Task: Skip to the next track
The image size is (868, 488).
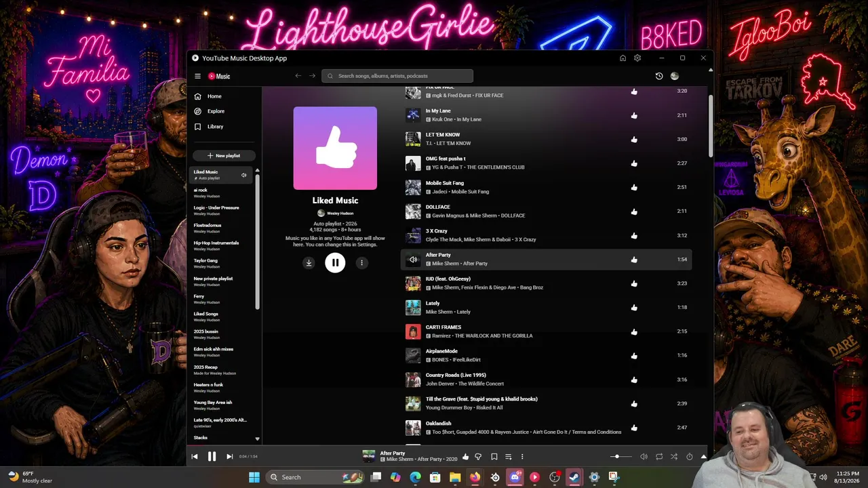Action: click(229, 457)
